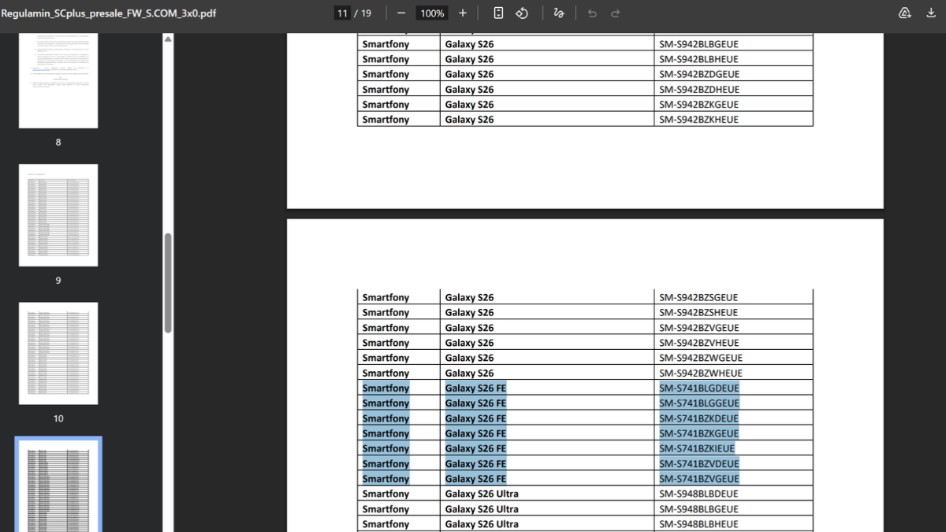Redo the annotation
Image resolution: width=946 pixels, height=532 pixels.
coord(616,13)
